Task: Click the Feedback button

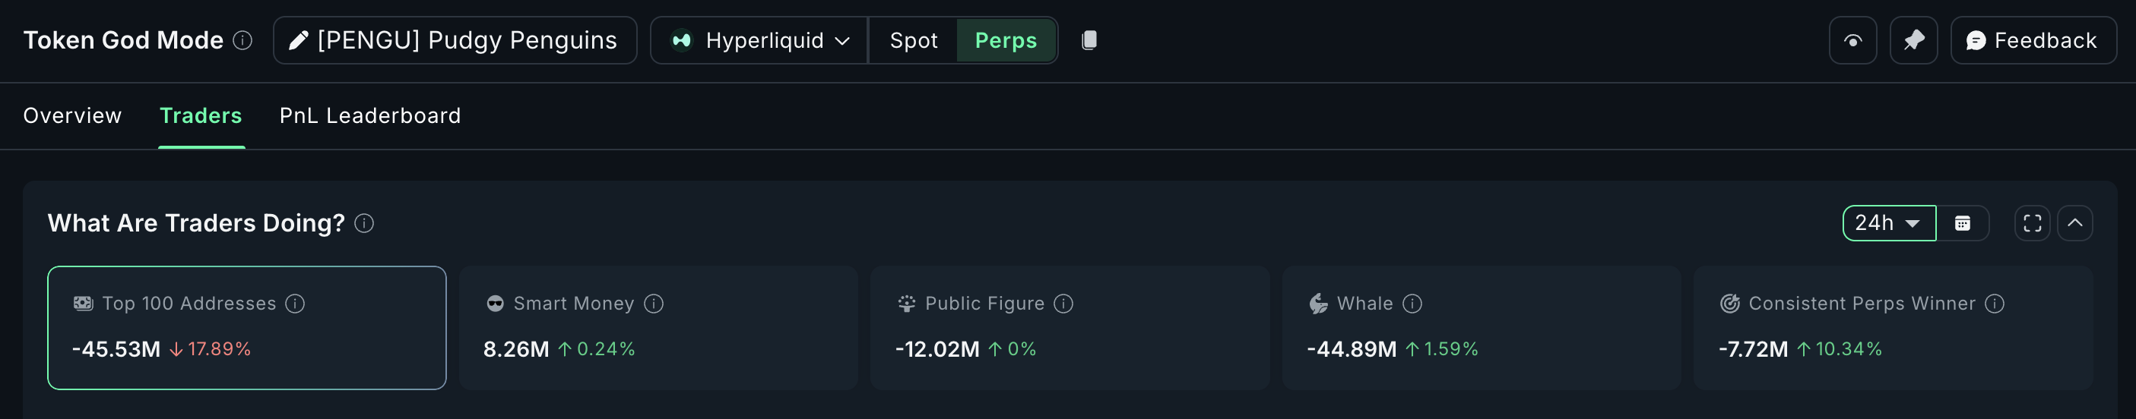Action: tap(2033, 40)
